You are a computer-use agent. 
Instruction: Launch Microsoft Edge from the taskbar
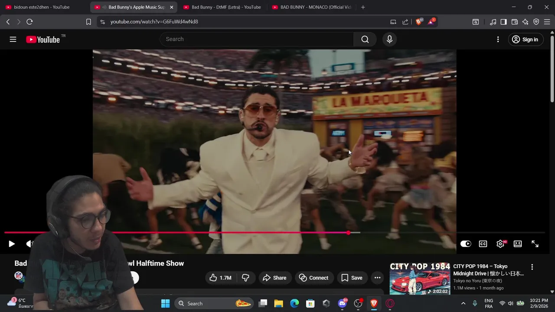pos(294,303)
